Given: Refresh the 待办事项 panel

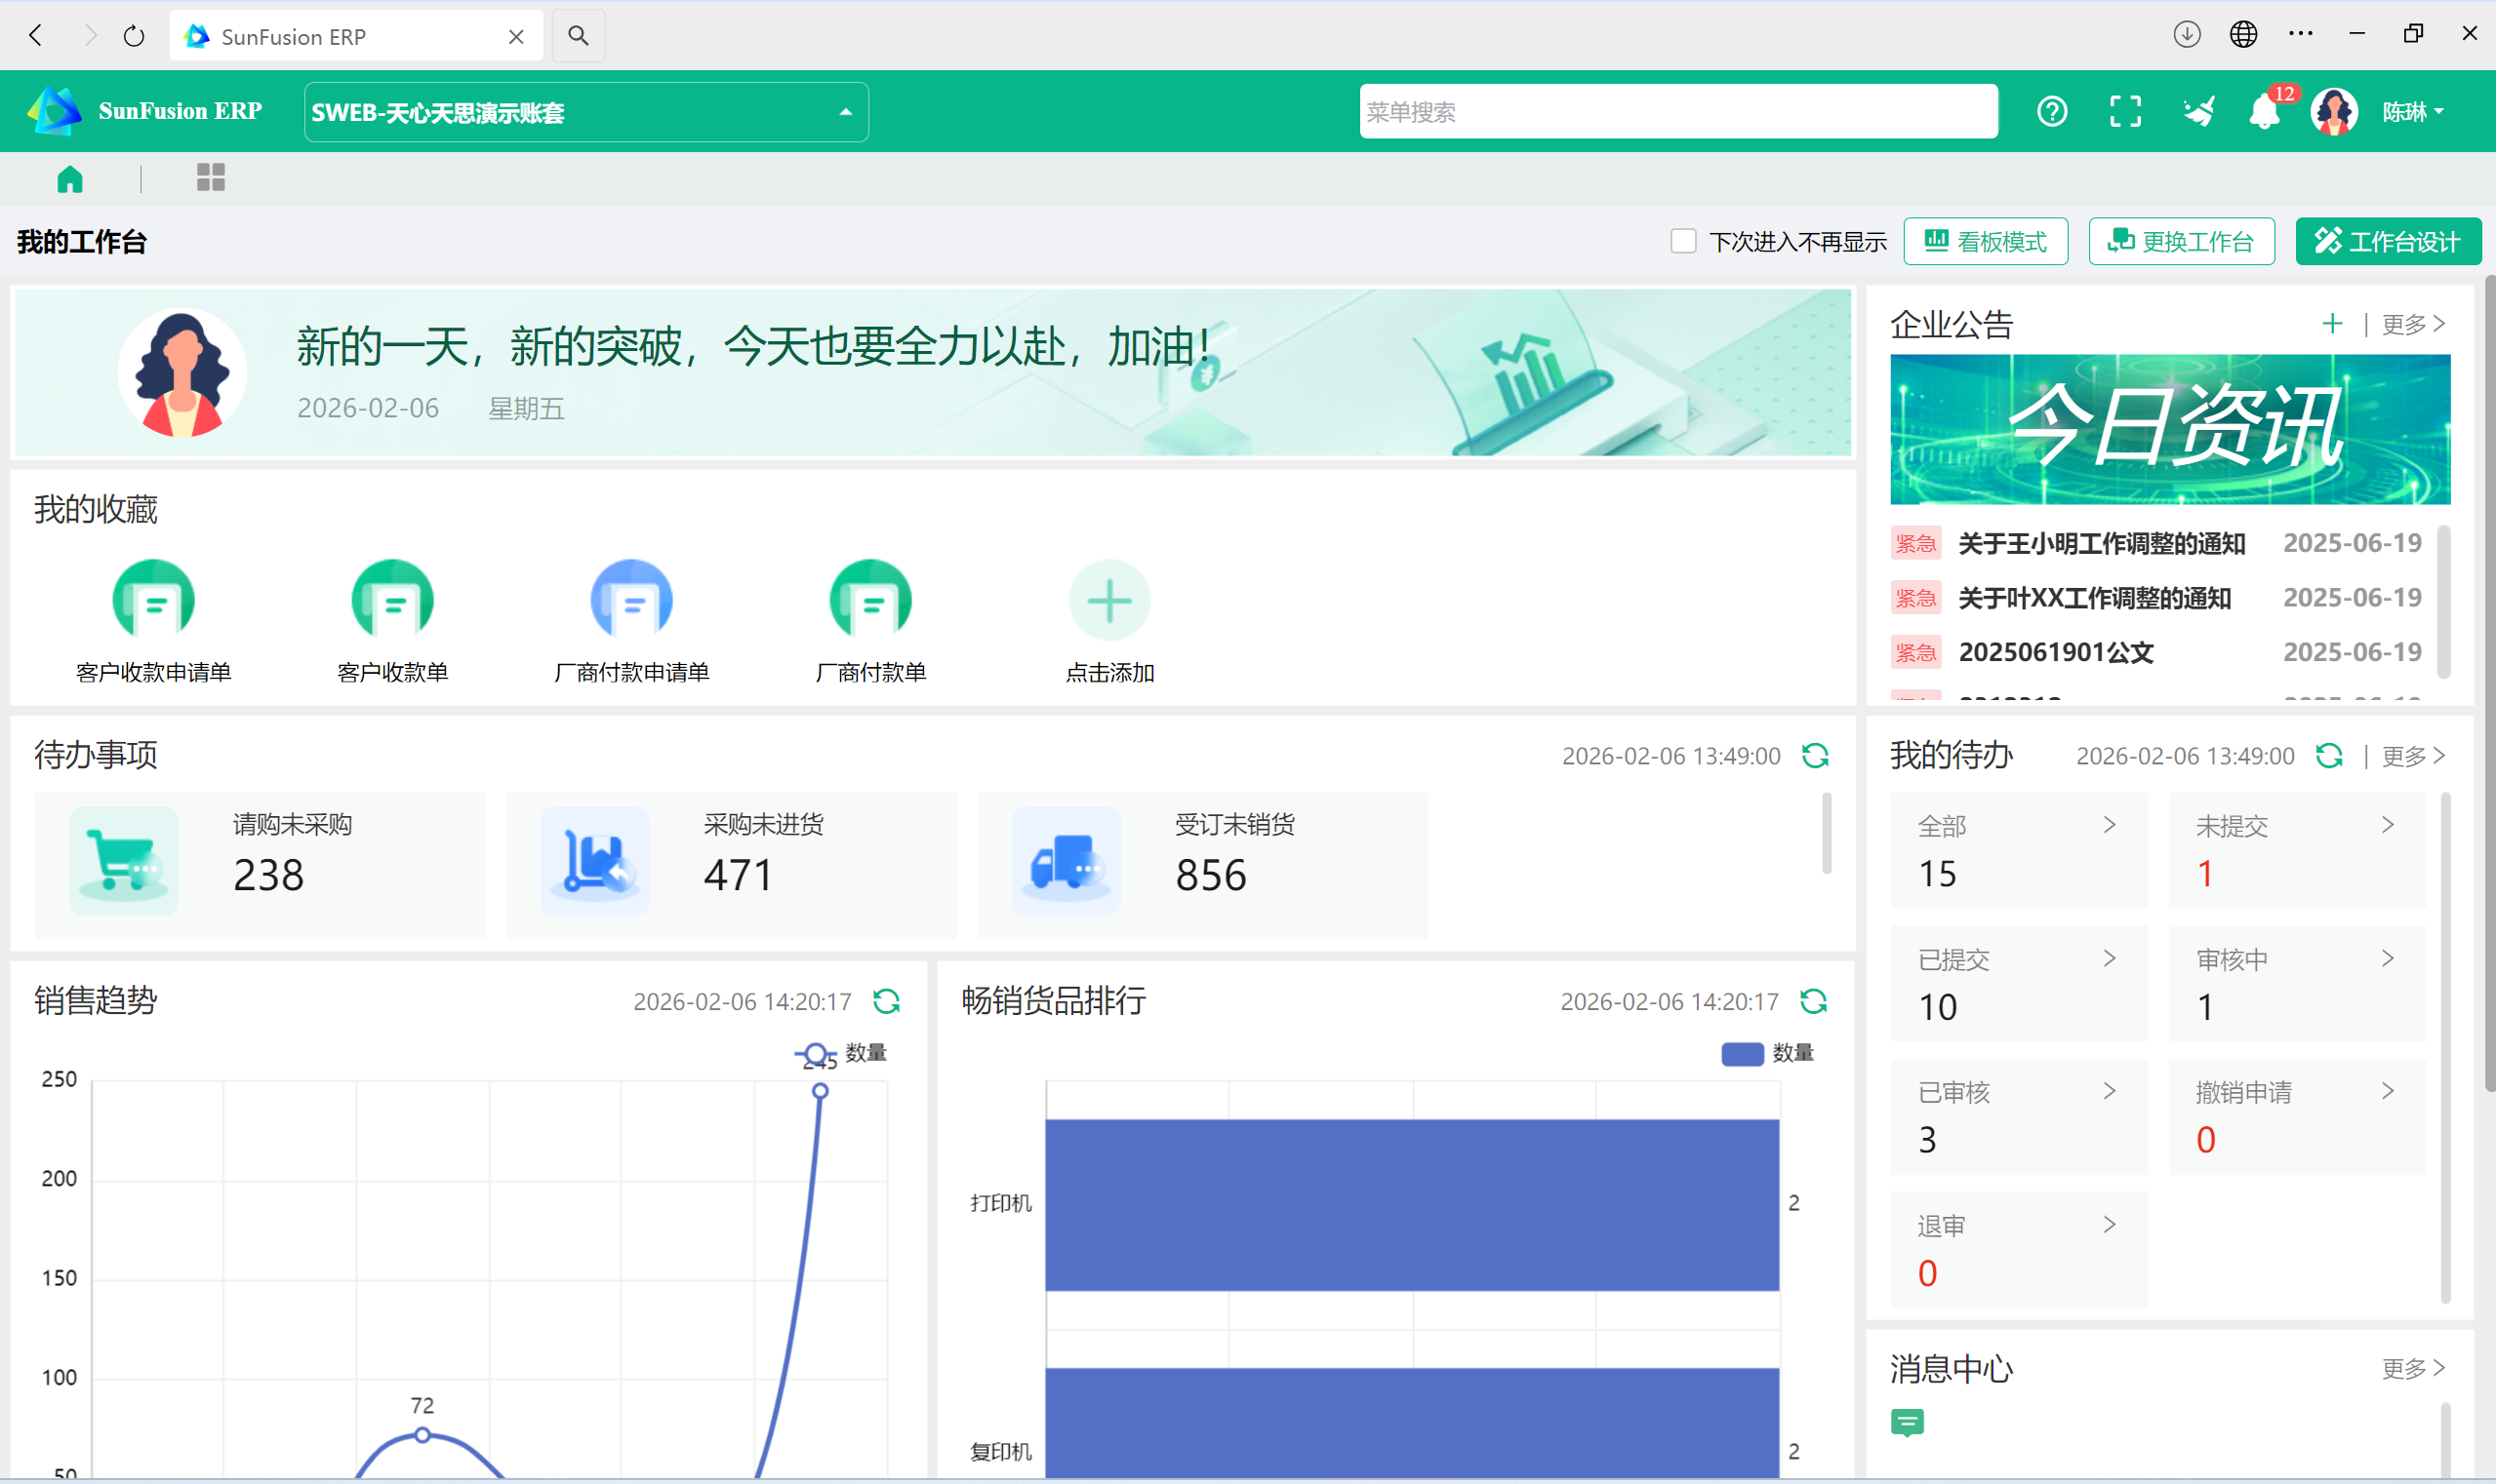Looking at the screenshot, I should coord(1816,755).
